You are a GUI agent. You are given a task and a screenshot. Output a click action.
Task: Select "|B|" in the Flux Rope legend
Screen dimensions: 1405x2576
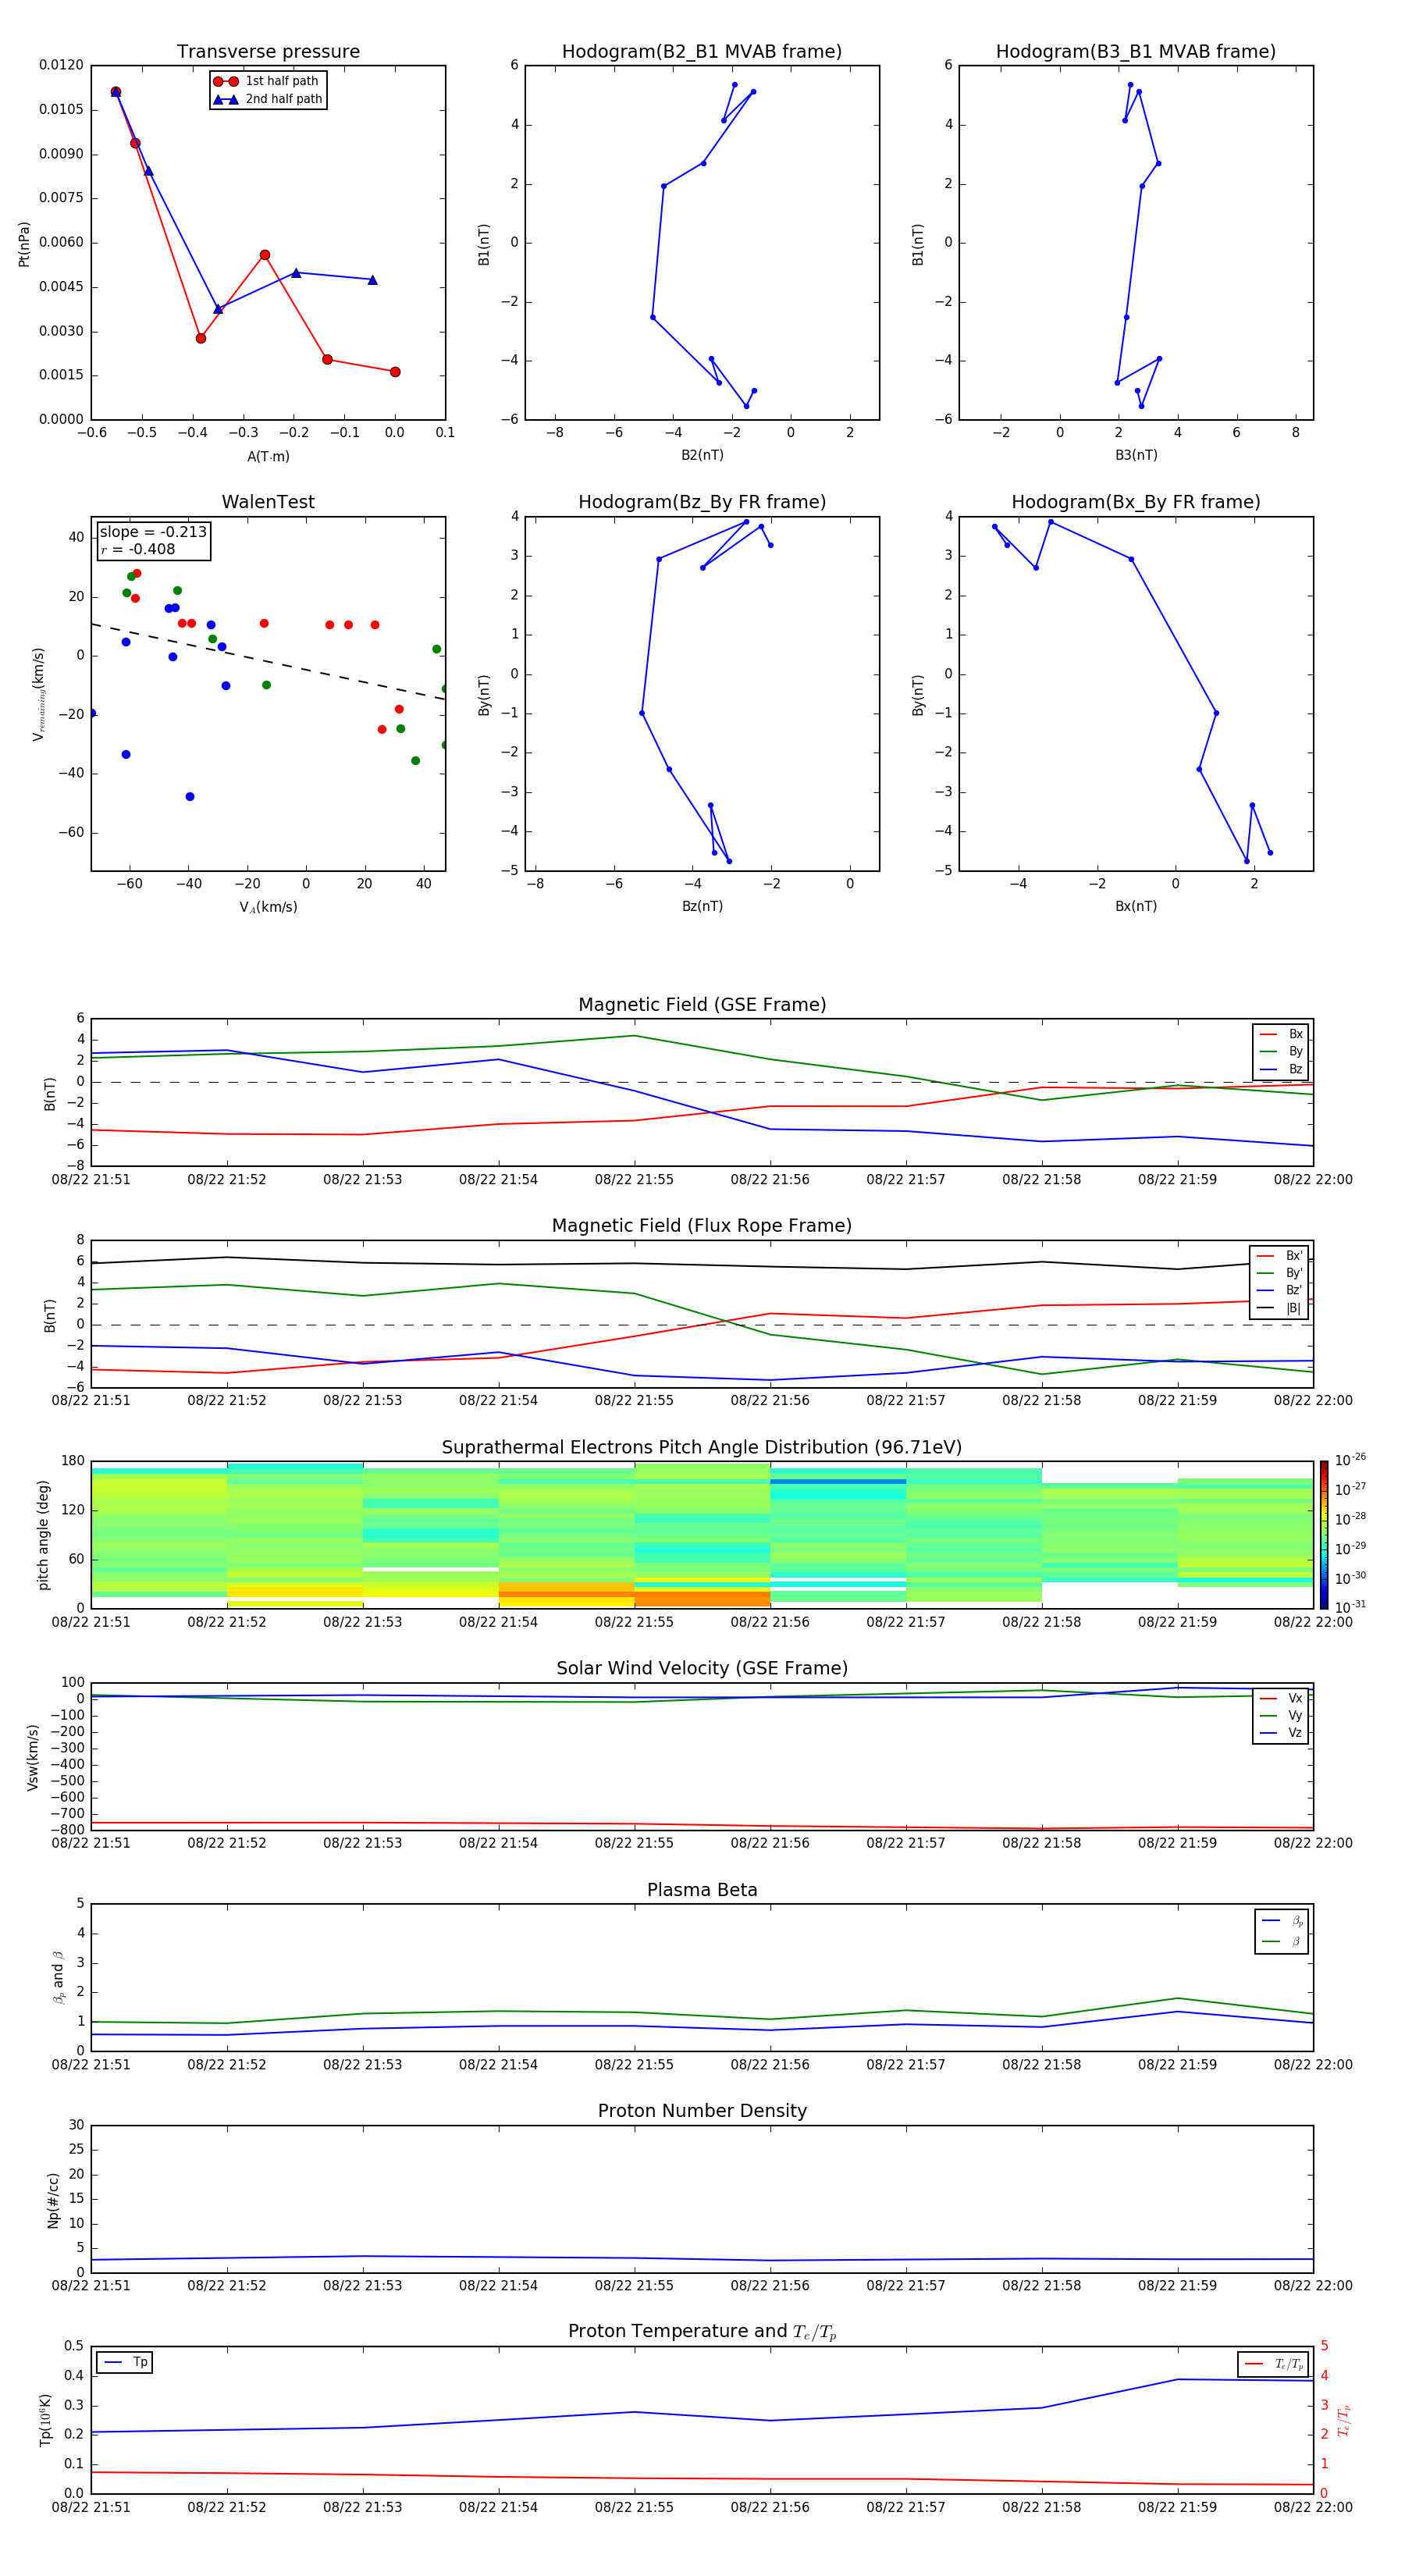coord(1280,1308)
